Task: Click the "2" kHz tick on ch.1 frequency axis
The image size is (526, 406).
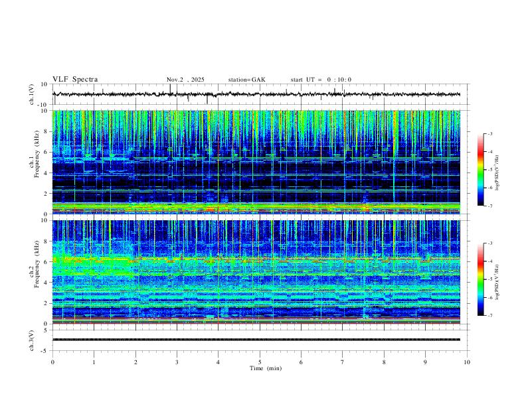Action: (46, 194)
